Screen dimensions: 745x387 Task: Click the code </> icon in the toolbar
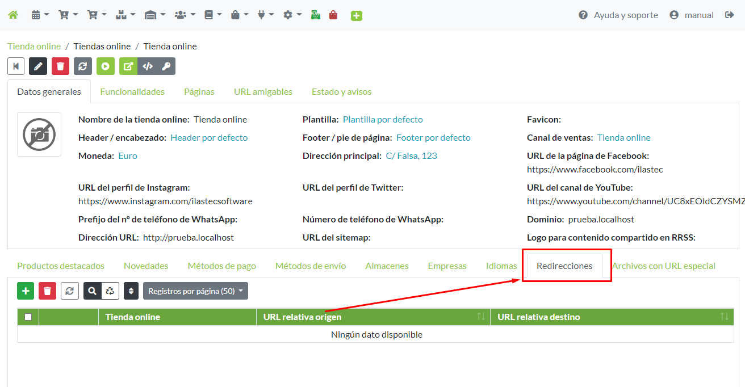click(147, 66)
